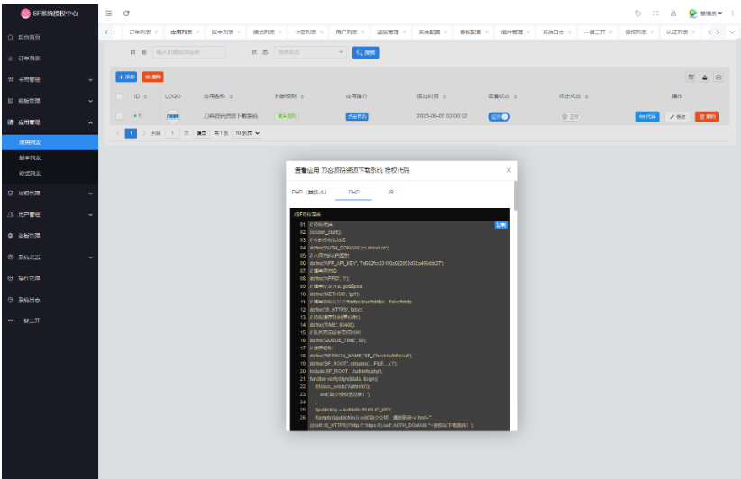Image resolution: width=741 pixels, height=479 pixels.
Task: Check the checkbox for row 1
Action: click(x=119, y=116)
